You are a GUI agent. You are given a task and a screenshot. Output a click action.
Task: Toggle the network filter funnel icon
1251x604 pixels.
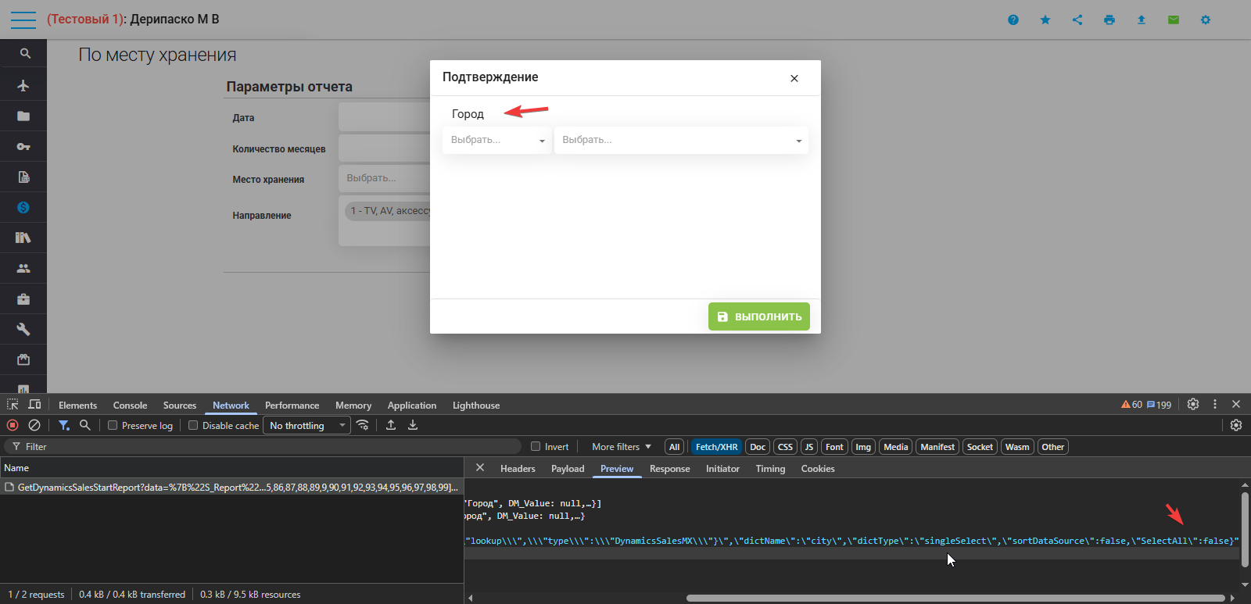click(x=64, y=425)
